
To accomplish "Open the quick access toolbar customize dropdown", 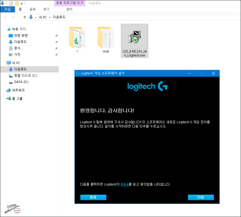I will 22,3.
